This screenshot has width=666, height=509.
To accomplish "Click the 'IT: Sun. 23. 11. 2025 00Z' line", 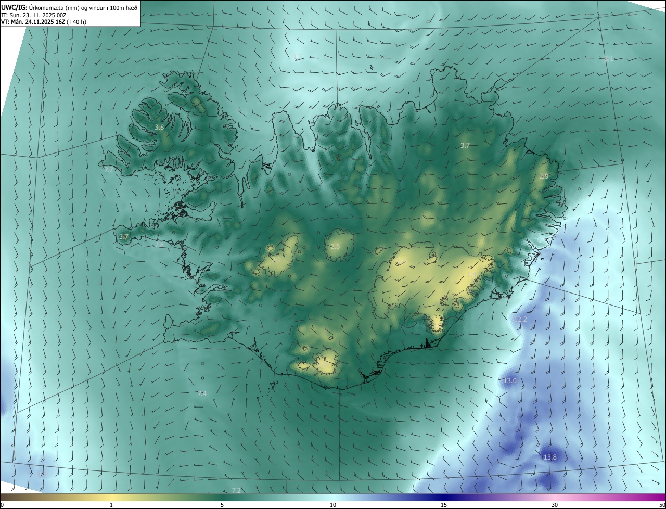I will 33,15.
